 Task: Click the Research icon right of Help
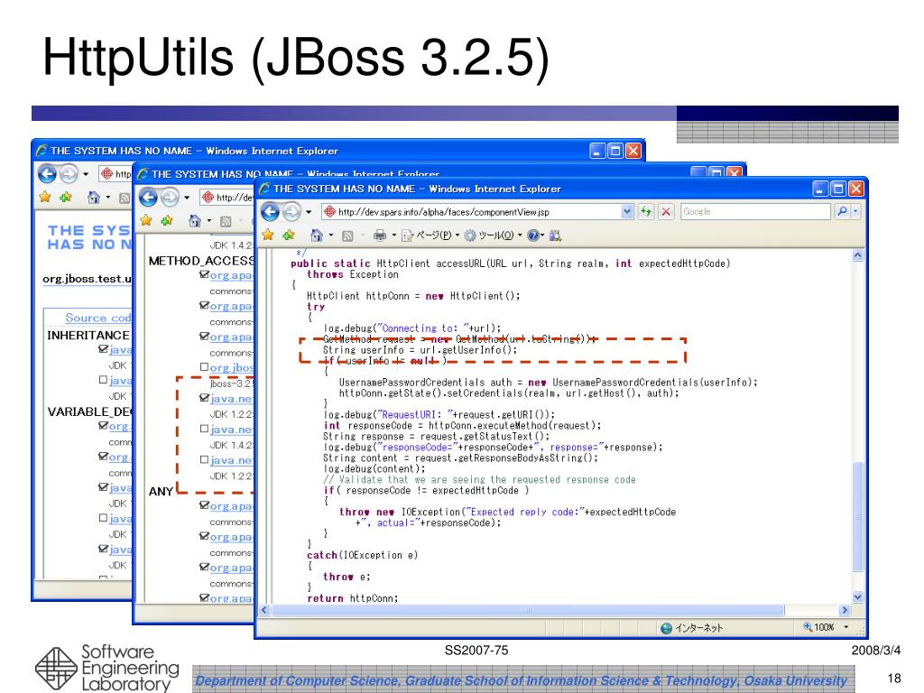click(x=555, y=236)
